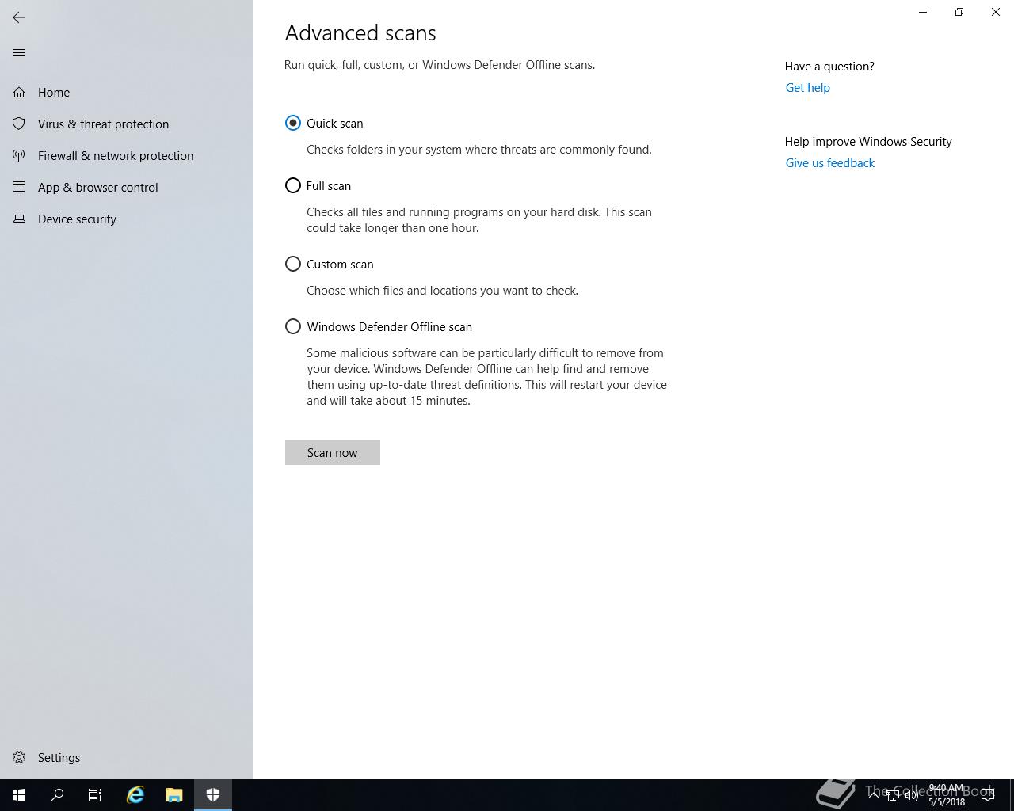Viewport: 1014px width, 811px height.
Task: Open Firewall & network protection page
Action: (127, 156)
